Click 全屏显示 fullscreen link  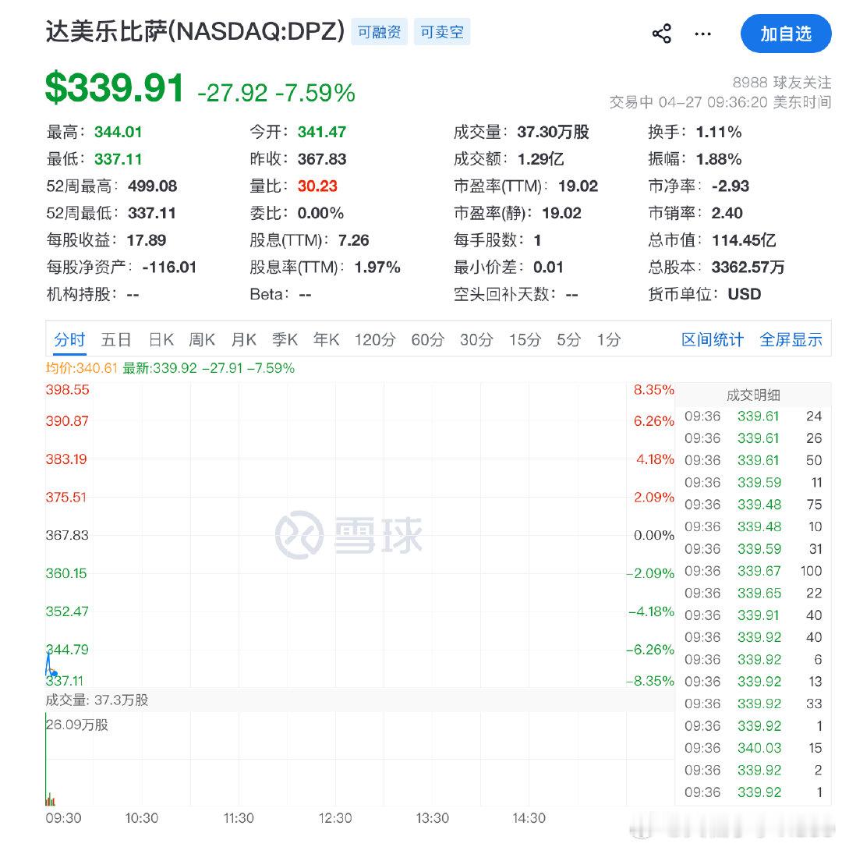(791, 340)
